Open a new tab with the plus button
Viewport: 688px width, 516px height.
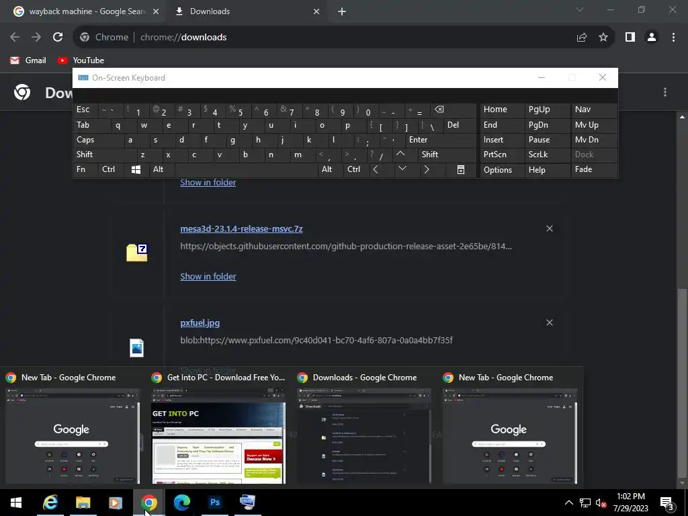pyautogui.click(x=342, y=11)
